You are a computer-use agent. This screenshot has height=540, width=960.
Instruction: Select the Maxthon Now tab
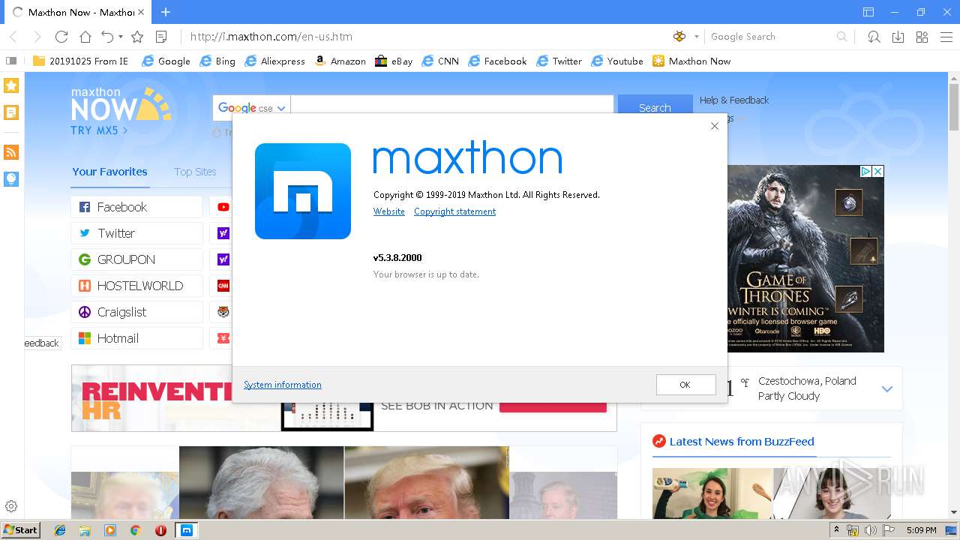[x=78, y=12]
